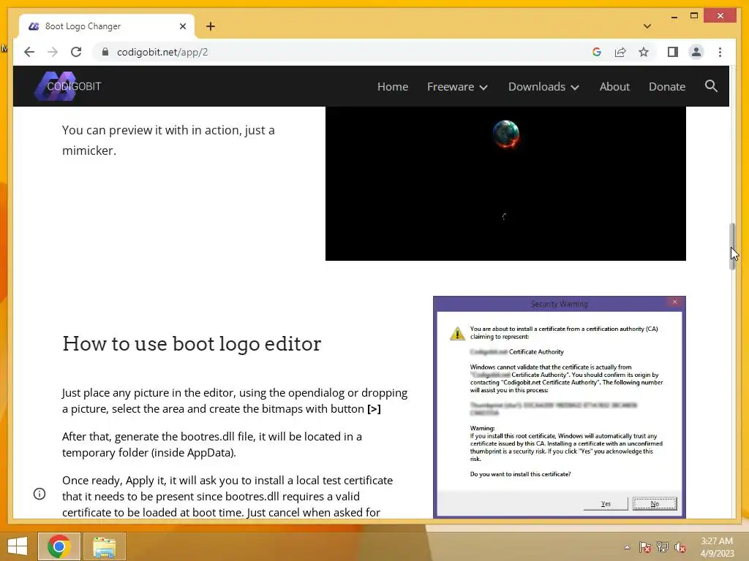
Task: Click the browser back arrow
Action: click(x=29, y=52)
